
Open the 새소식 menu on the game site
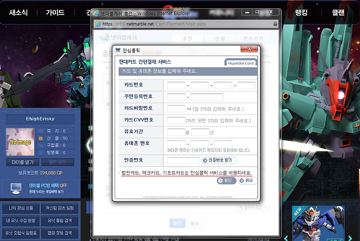tap(18, 12)
